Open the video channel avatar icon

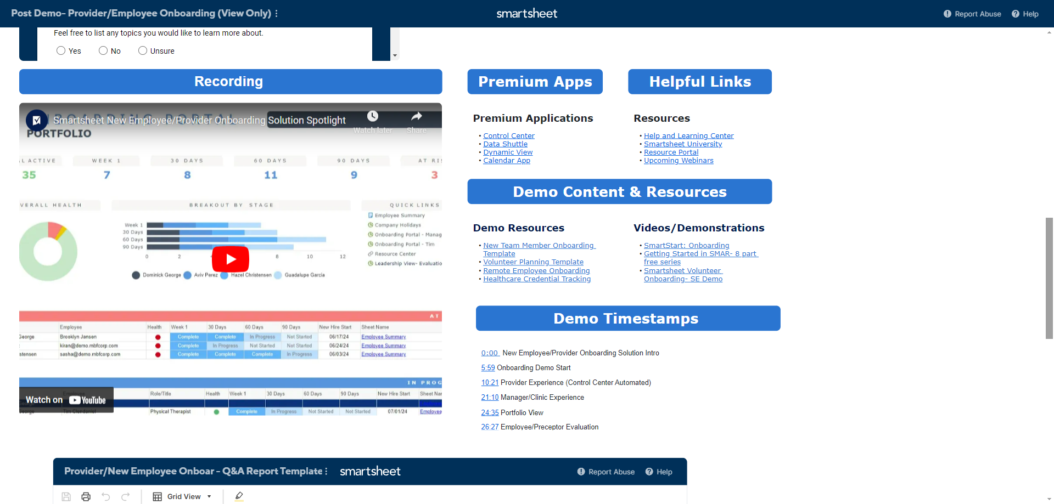(37, 120)
